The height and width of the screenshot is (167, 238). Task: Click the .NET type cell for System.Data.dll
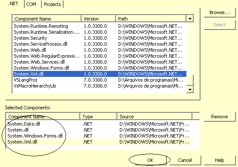pos(87,124)
